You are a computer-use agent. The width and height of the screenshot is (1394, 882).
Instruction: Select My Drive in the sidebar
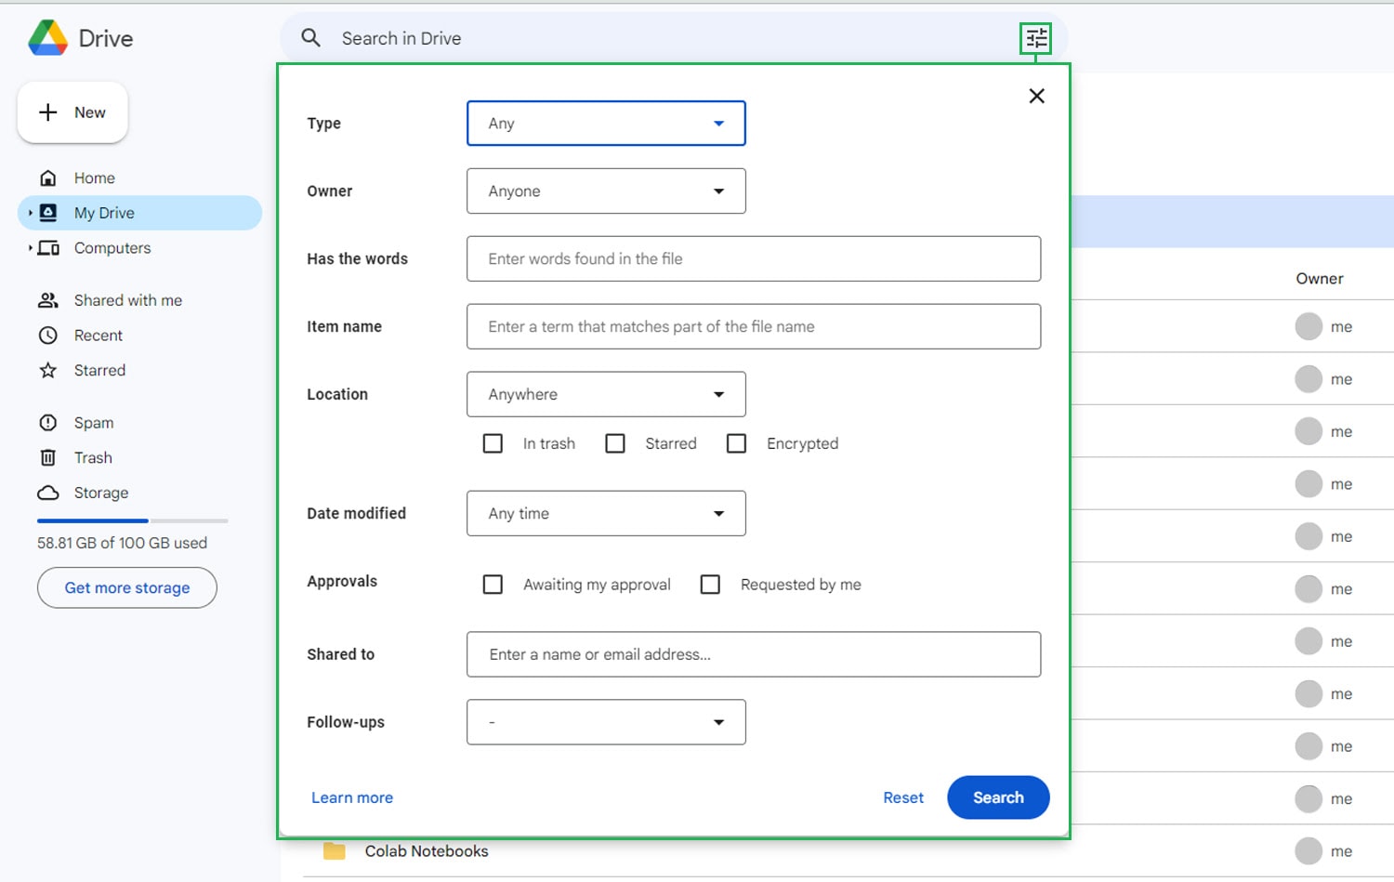click(x=104, y=213)
